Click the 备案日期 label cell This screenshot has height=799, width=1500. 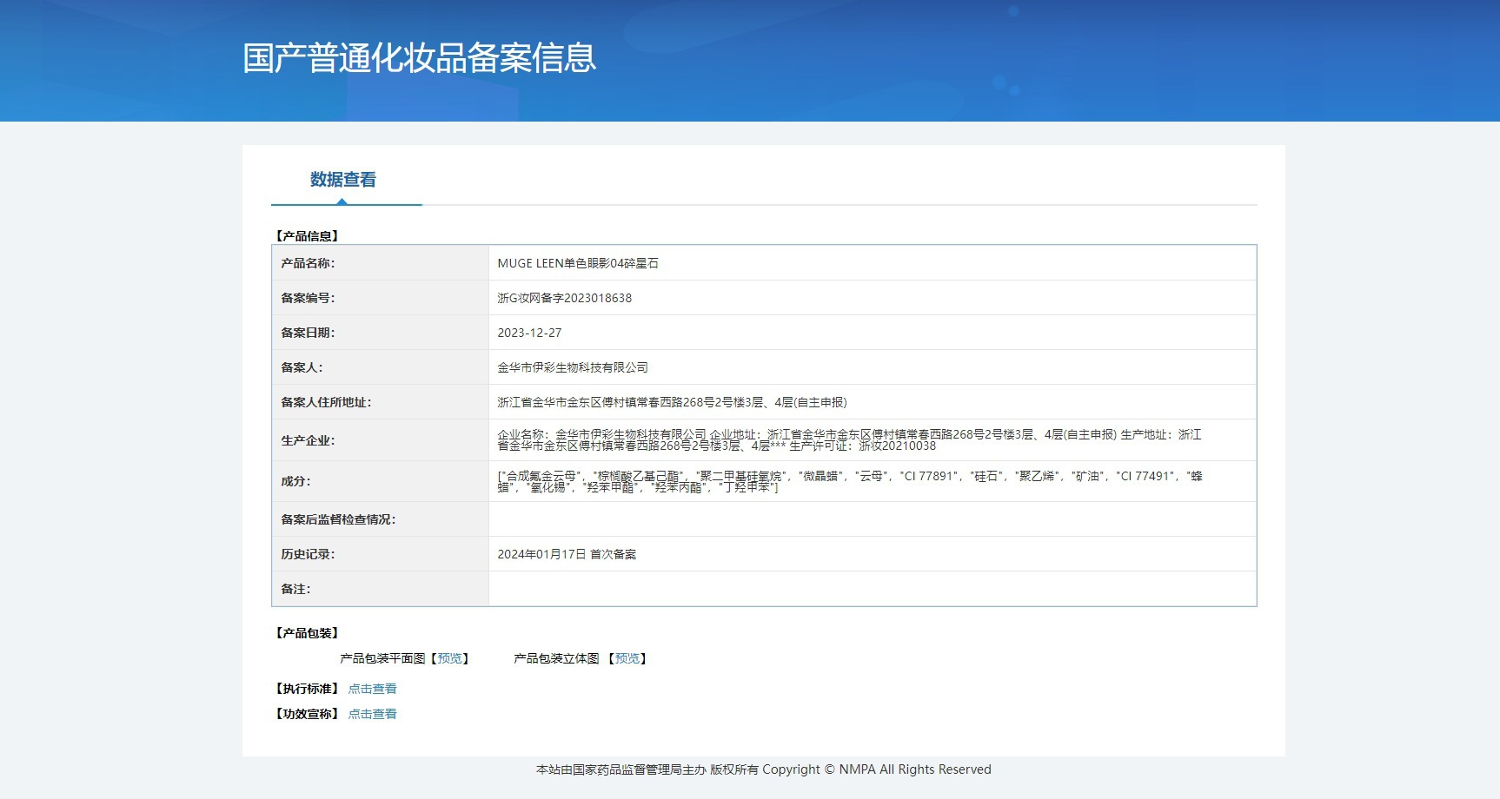[381, 333]
